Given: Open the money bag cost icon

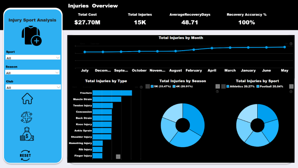Looking at the screenshot, I should (27, 134).
